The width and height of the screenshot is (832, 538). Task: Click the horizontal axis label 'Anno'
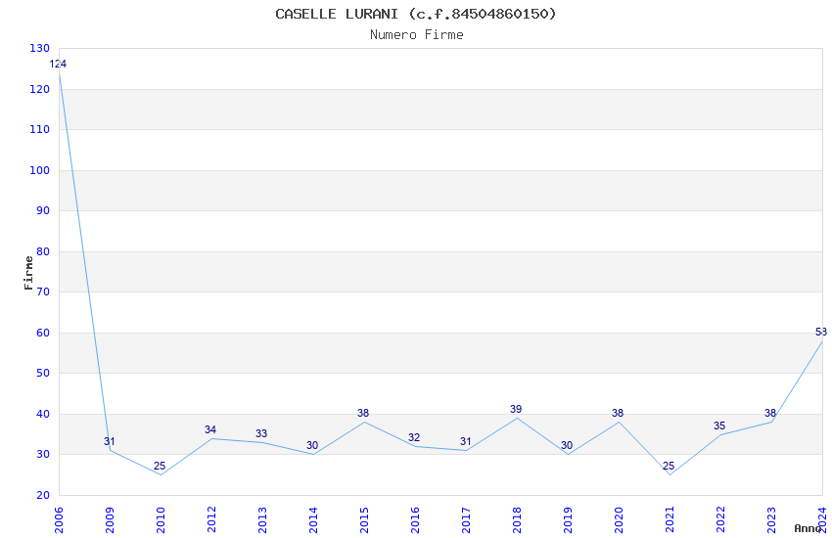tap(808, 528)
